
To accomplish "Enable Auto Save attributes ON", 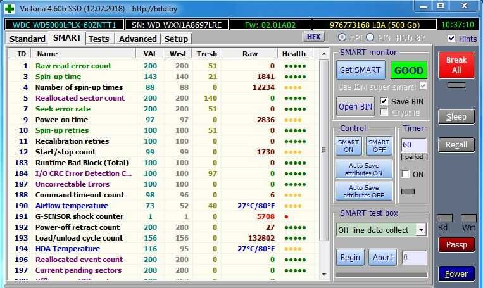I will point(364,169).
